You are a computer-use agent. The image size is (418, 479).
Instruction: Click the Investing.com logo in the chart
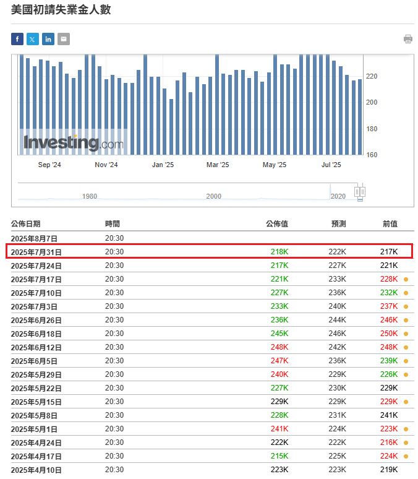click(x=73, y=143)
